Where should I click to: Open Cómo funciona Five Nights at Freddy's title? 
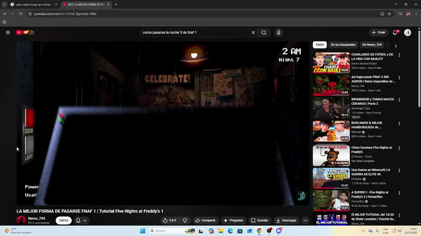[x=372, y=150]
